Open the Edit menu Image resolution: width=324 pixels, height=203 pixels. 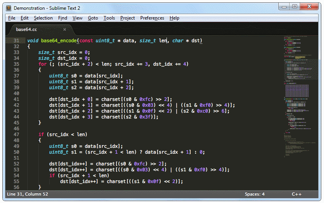click(25, 18)
